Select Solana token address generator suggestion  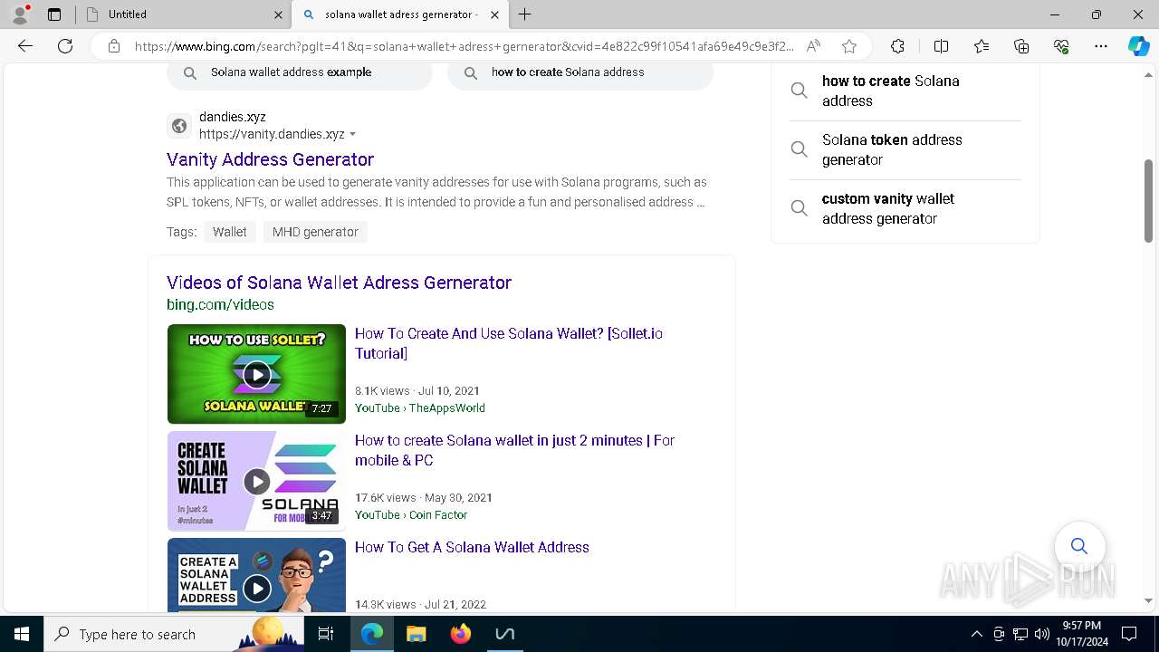905,149
